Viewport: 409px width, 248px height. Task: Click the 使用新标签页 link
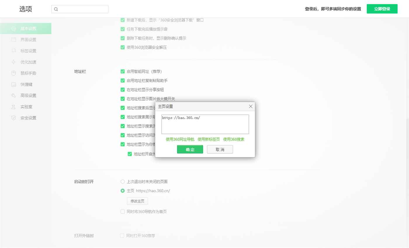click(x=209, y=139)
